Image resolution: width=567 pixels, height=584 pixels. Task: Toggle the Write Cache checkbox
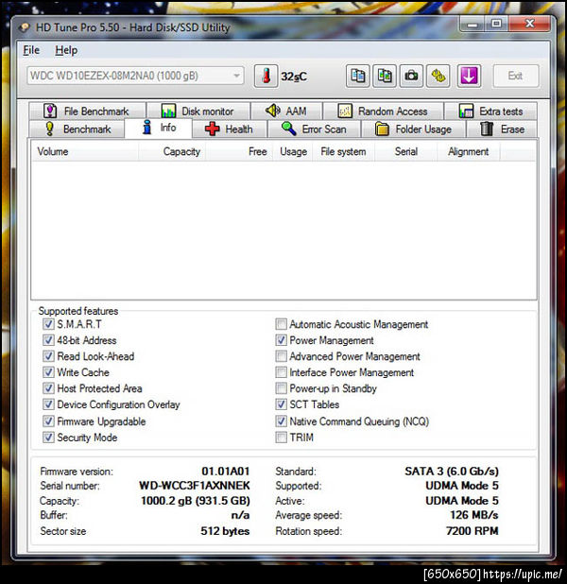[x=48, y=372]
